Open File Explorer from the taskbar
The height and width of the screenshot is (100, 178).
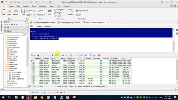pos(16,97)
